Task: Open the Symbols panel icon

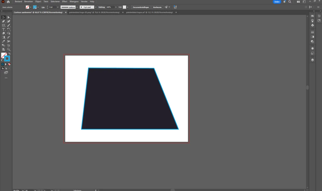Action: pos(312,25)
